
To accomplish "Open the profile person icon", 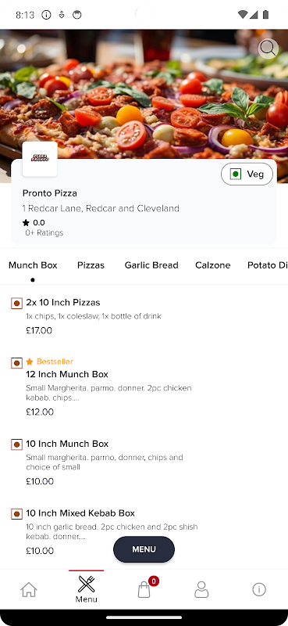I will 201,589.
